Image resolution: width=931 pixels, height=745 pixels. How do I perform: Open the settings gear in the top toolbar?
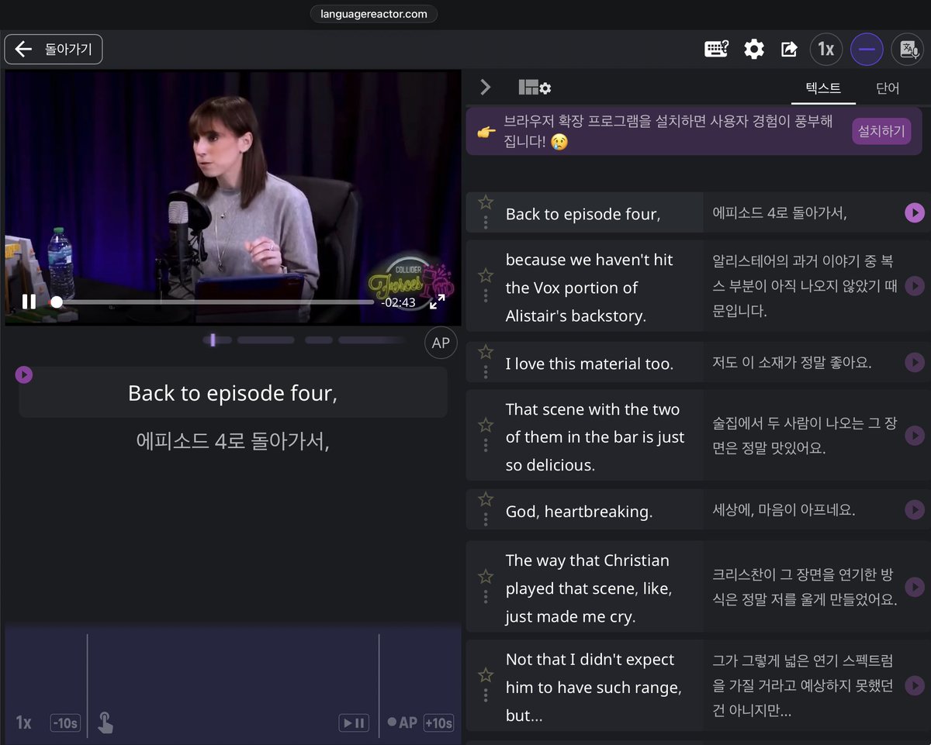[x=753, y=49]
